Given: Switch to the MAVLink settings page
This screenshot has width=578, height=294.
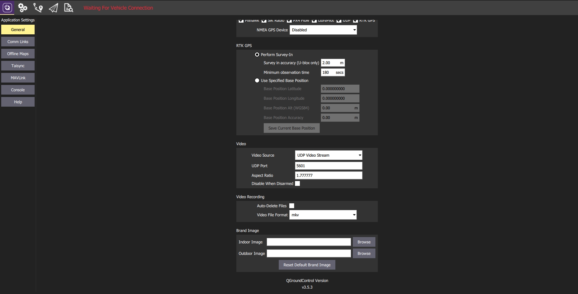Looking at the screenshot, I should 18,78.
